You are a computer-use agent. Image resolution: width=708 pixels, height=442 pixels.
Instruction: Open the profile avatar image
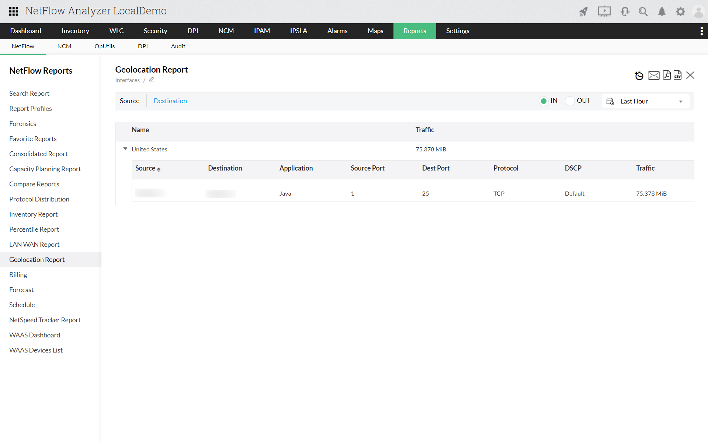coord(699,11)
